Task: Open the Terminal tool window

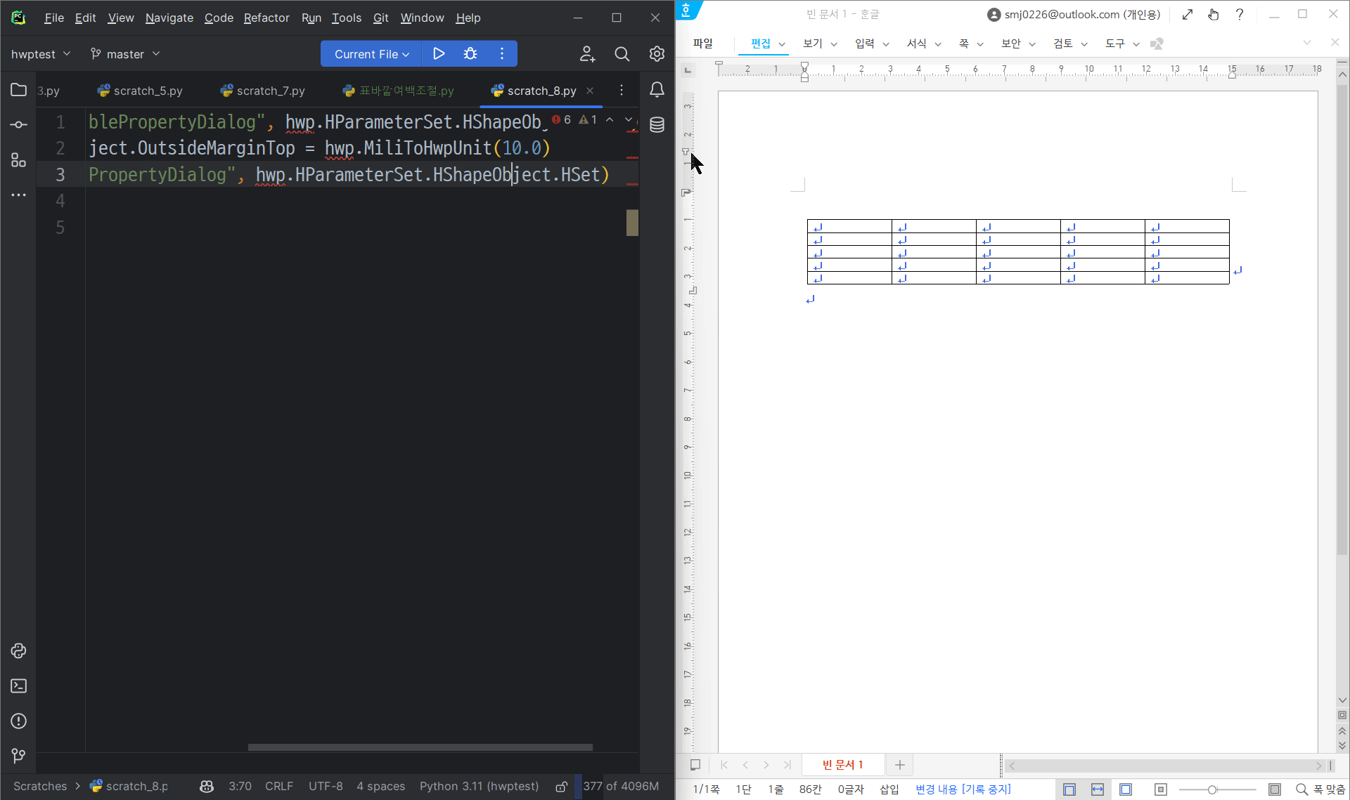Action: pyautogui.click(x=19, y=686)
